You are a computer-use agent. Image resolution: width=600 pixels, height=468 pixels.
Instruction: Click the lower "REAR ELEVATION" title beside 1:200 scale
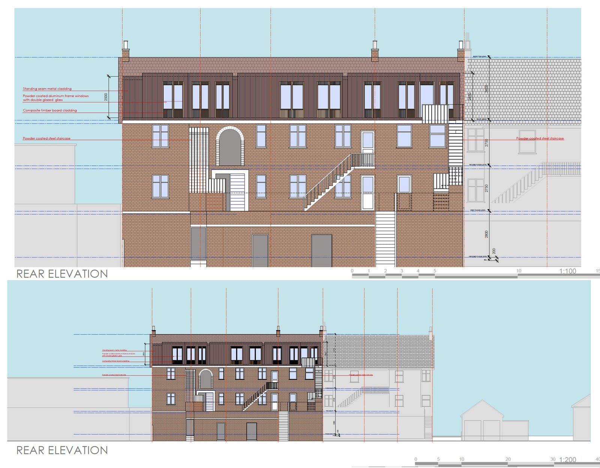click(x=62, y=450)
